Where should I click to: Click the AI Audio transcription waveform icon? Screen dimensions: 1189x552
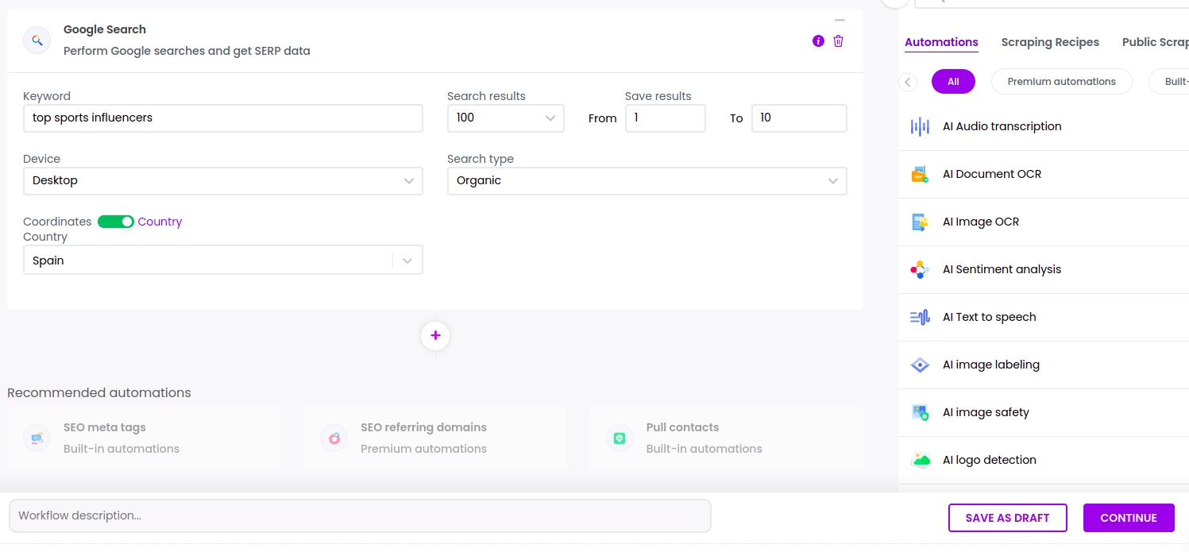tap(920, 126)
